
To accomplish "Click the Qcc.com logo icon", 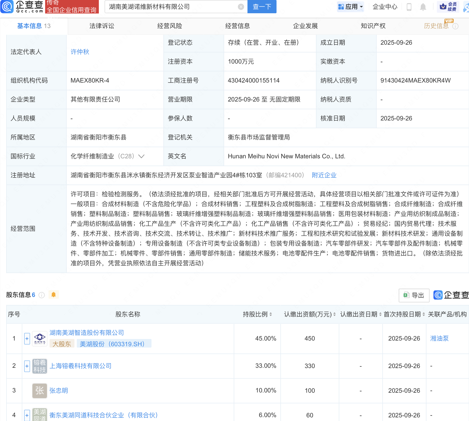I will click(7, 6).
